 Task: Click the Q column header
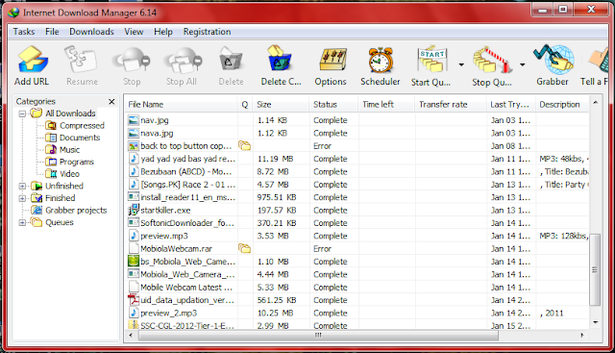click(x=245, y=105)
